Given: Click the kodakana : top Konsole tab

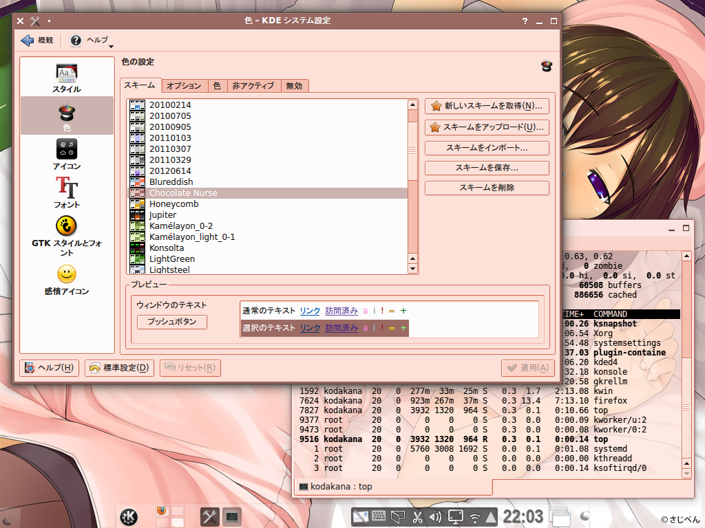Looking at the screenshot, I should tap(392, 487).
